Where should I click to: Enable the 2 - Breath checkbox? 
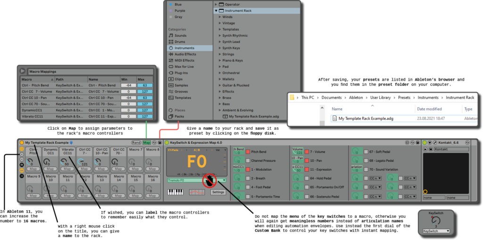point(248,178)
